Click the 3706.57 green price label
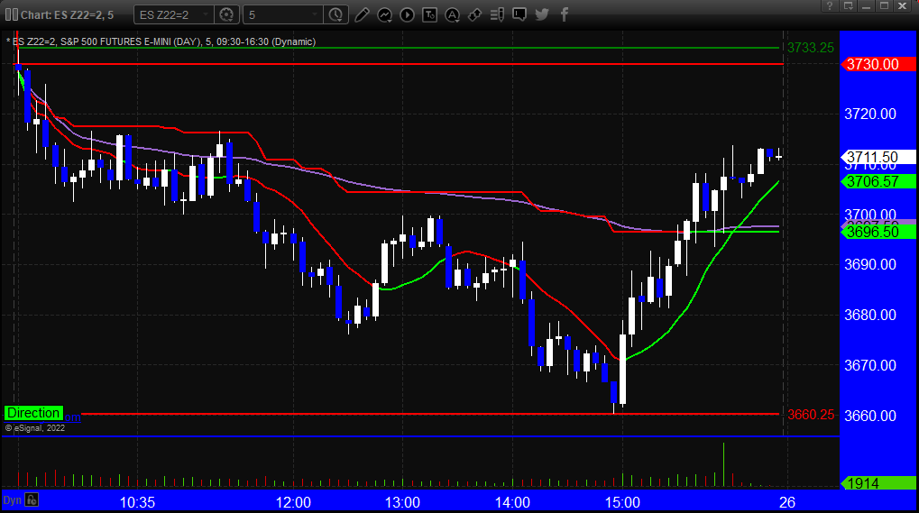This screenshot has width=919, height=513. pyautogui.click(x=878, y=181)
